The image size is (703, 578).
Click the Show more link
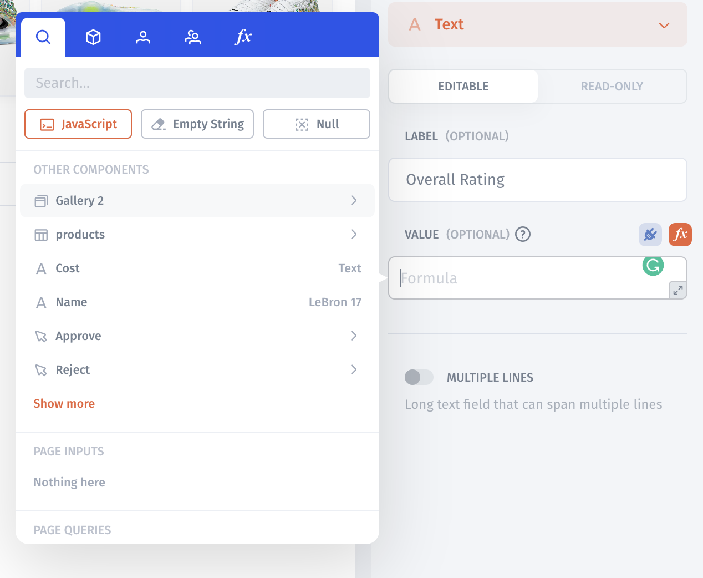[64, 404]
